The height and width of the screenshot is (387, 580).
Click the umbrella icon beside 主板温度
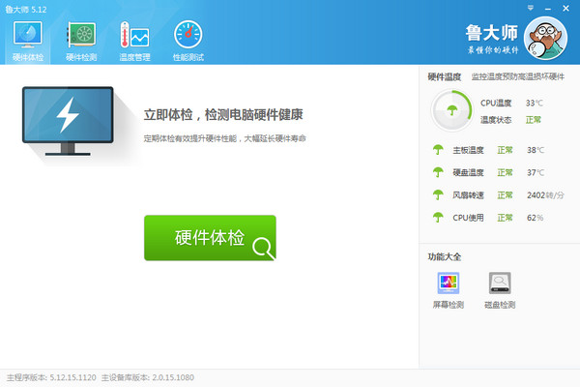click(x=438, y=150)
